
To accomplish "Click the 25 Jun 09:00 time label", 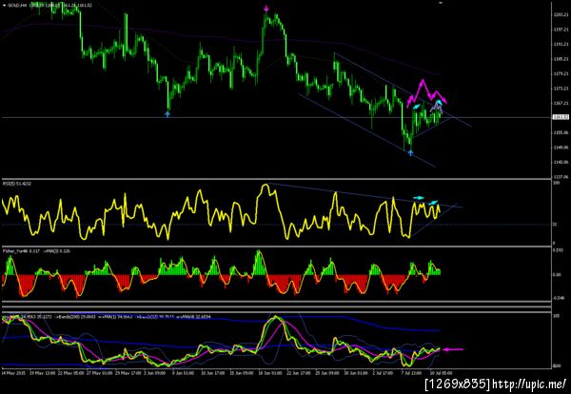I will click(327, 373).
